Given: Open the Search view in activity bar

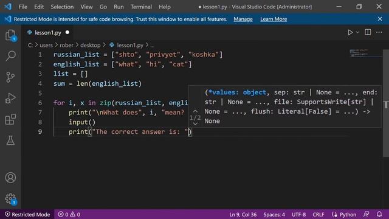Looking at the screenshot, I should (x=10, y=56).
